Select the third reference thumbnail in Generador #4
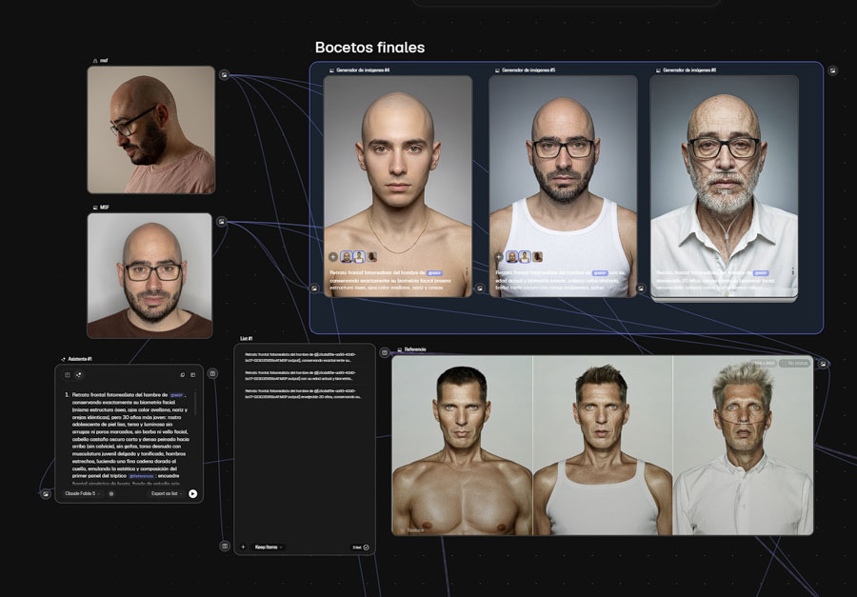This screenshot has height=597, width=857. [372, 256]
